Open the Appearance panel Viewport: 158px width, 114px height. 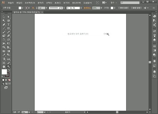[x=155, y=61]
